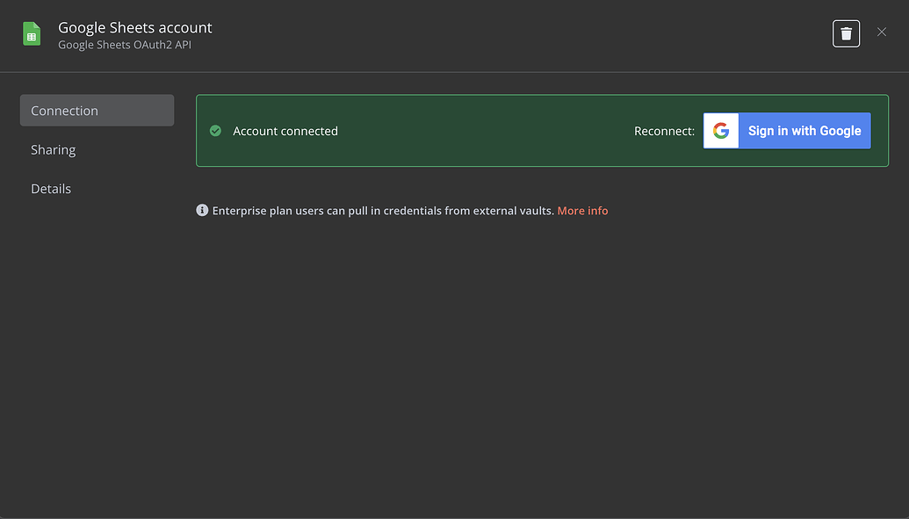Viewport: 909px width, 519px height.
Task: Open the More info link about external vaults
Action: (x=582, y=210)
